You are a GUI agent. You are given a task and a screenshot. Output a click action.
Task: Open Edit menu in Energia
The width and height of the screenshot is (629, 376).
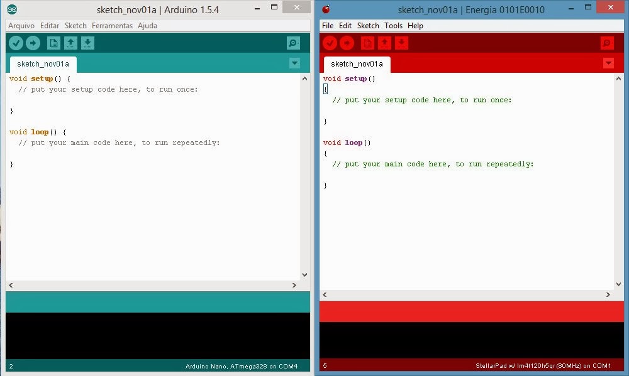click(x=345, y=26)
